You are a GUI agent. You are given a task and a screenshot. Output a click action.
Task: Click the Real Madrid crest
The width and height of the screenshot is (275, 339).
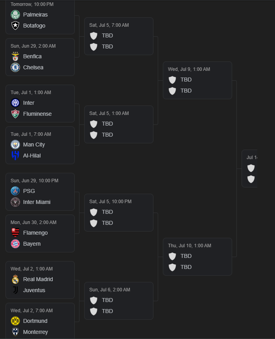coord(15,279)
